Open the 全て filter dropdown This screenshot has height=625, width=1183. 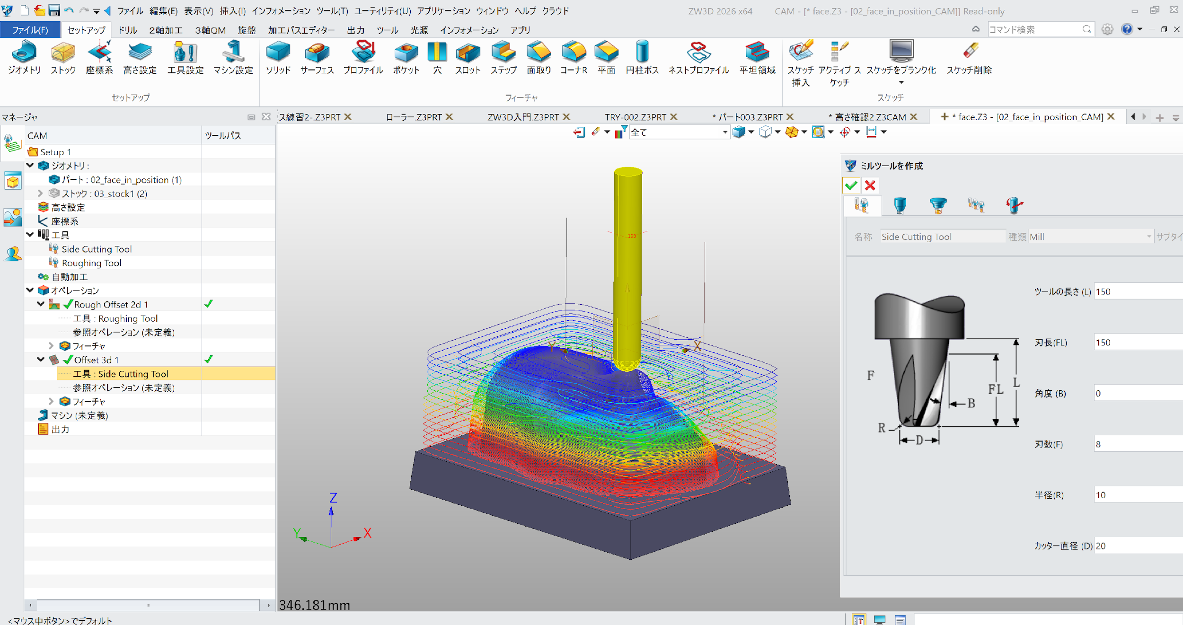pos(724,132)
